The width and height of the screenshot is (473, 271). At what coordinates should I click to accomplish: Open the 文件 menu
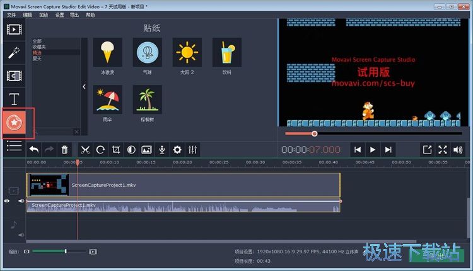point(11,14)
